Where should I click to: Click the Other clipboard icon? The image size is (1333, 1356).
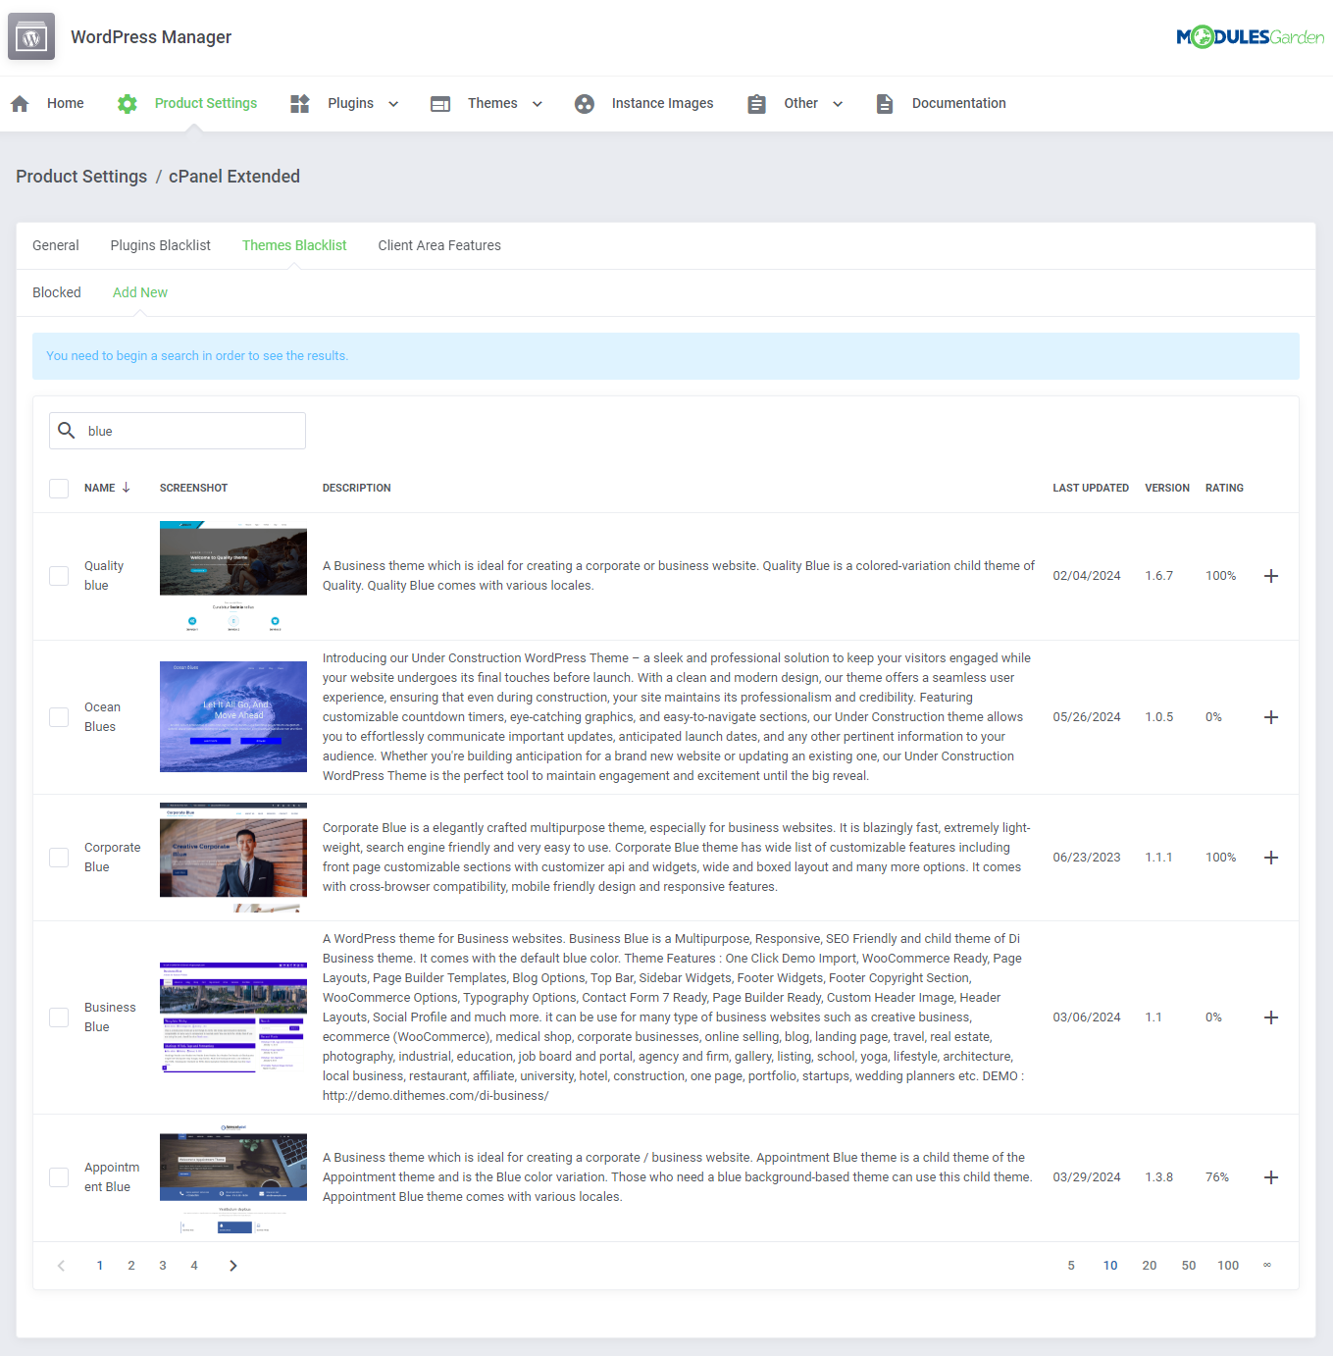pos(755,103)
